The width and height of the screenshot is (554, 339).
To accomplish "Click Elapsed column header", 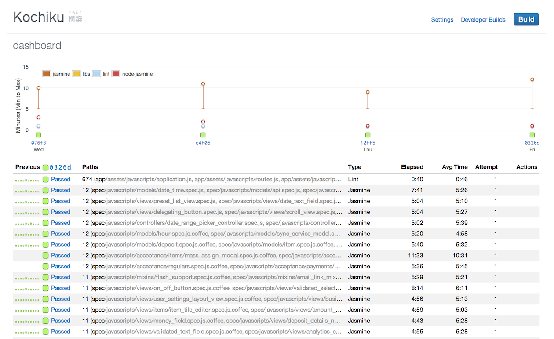I will tap(412, 167).
